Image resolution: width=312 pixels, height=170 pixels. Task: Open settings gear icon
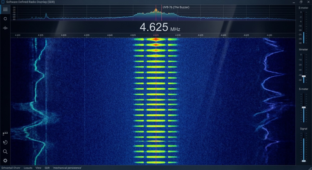5,161
